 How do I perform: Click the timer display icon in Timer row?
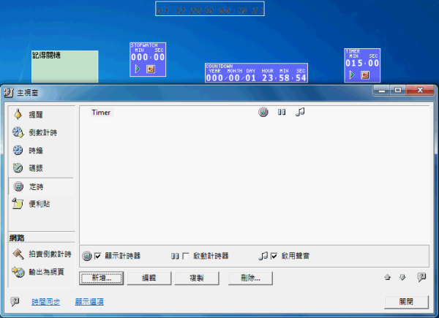coord(263,112)
